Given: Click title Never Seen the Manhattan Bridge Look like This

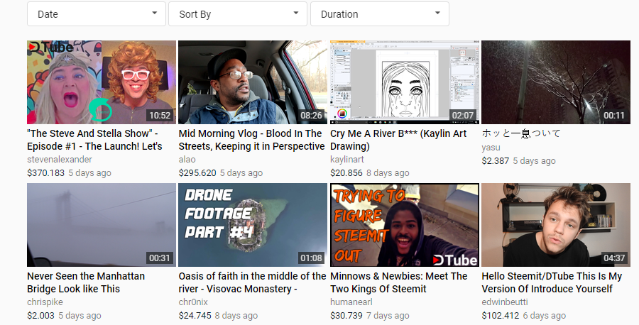Looking at the screenshot, I should pyautogui.click(x=86, y=282).
